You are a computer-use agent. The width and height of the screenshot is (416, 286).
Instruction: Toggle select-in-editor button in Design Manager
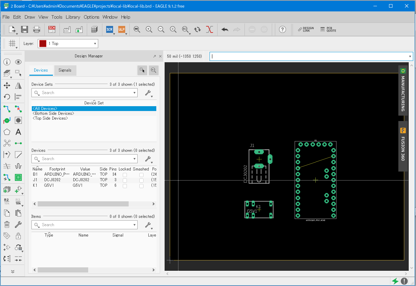(142, 70)
